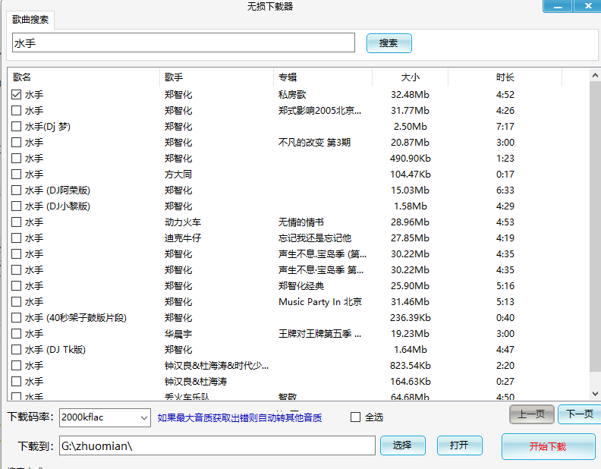The width and height of the screenshot is (601, 469).
Task: Click 打开 to open the download folder
Action: [x=459, y=445]
